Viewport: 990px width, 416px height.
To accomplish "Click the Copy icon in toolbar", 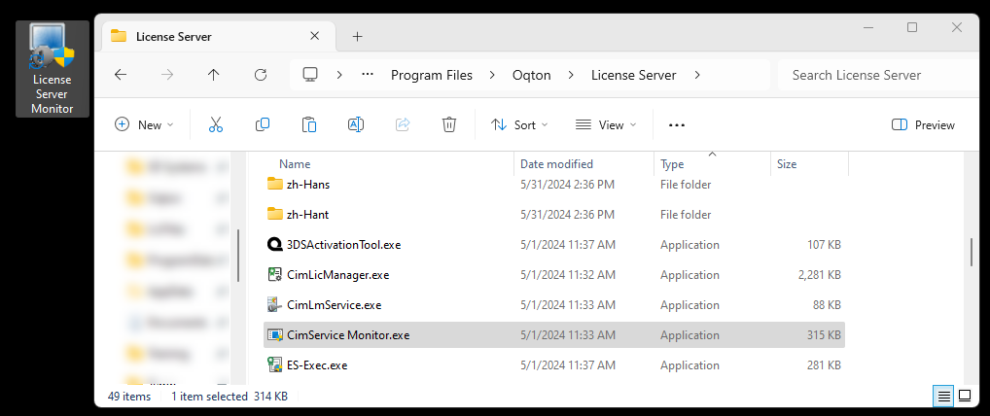I will pyautogui.click(x=263, y=124).
